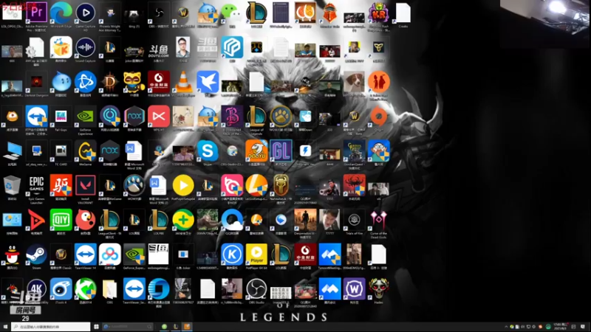
Task: Launch the Battle.net icon
Action: tap(86, 82)
